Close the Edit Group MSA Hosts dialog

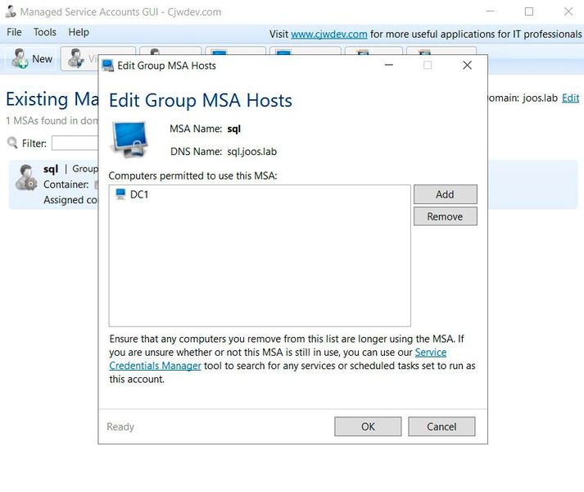pos(467,66)
